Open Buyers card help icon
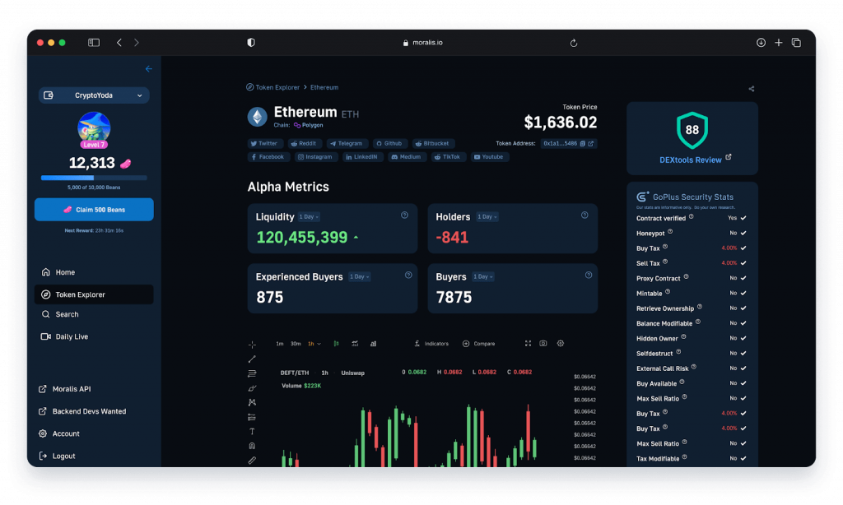Viewport: 843px width, 505px height. click(588, 275)
